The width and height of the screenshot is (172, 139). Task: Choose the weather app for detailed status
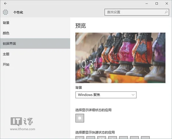(80, 118)
